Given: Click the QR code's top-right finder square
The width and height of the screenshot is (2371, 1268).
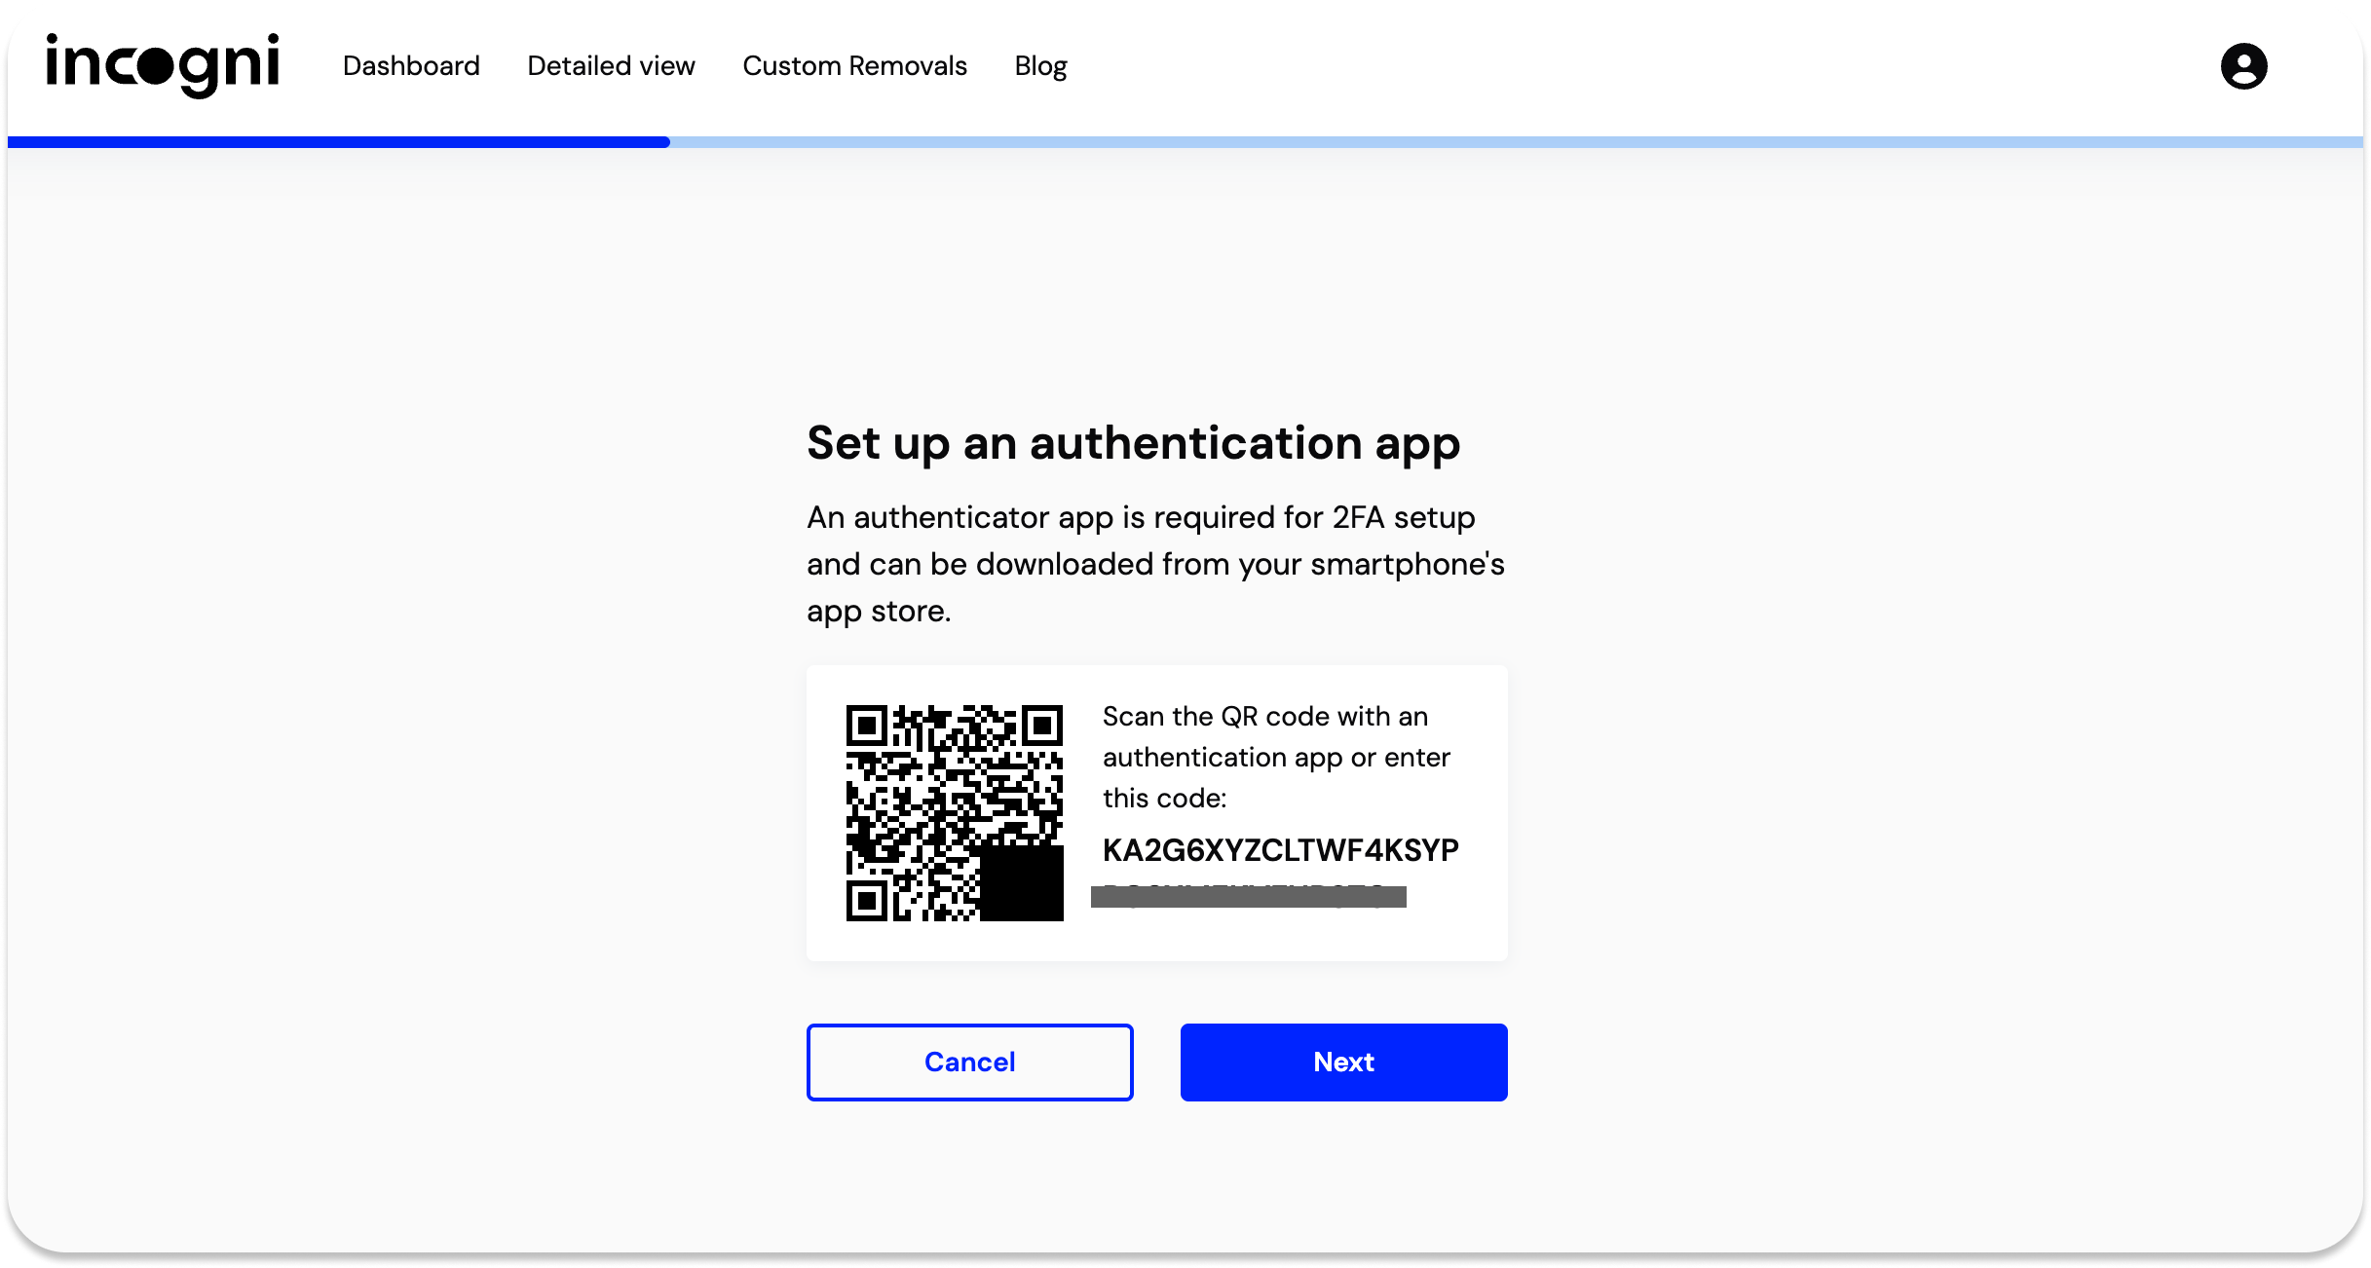Looking at the screenshot, I should tap(1041, 726).
